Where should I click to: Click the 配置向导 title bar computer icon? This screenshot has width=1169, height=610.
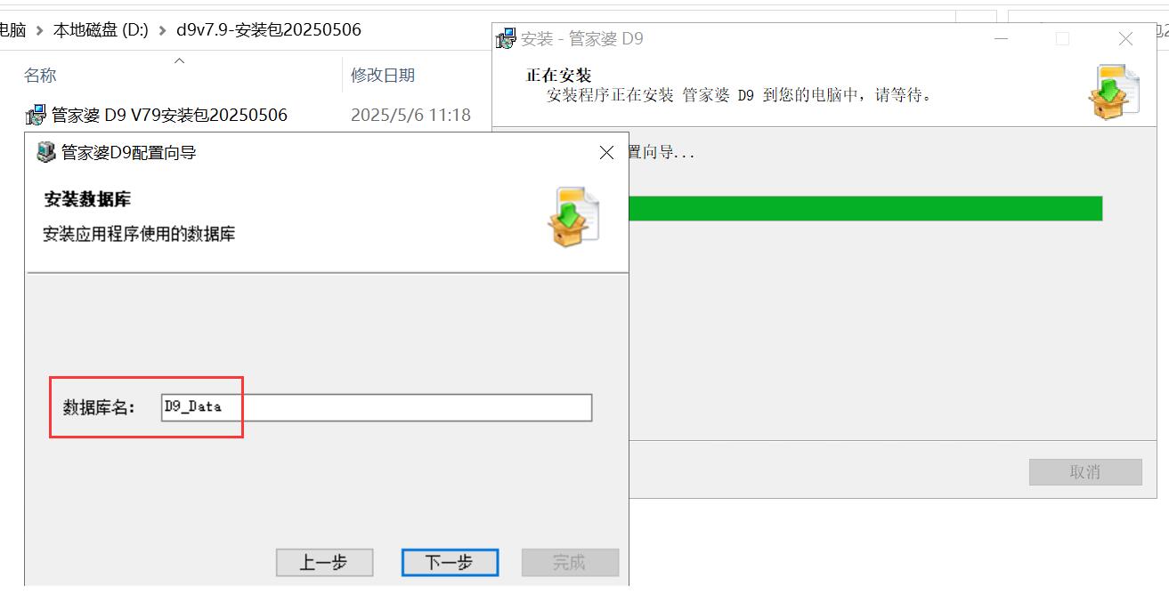45,153
